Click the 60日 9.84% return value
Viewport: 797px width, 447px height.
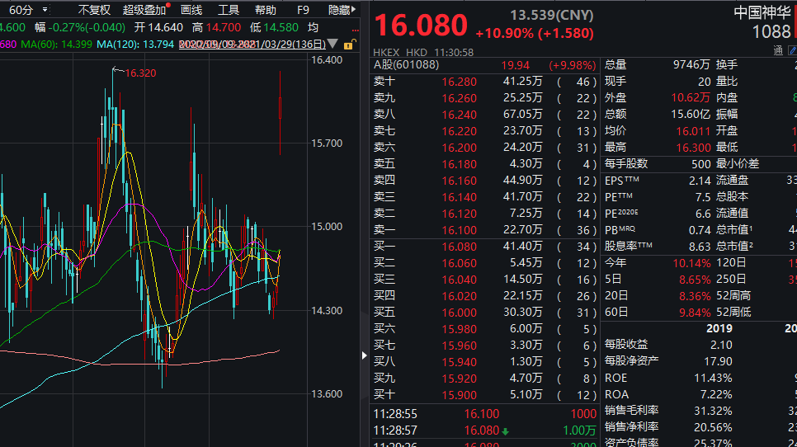(695, 313)
